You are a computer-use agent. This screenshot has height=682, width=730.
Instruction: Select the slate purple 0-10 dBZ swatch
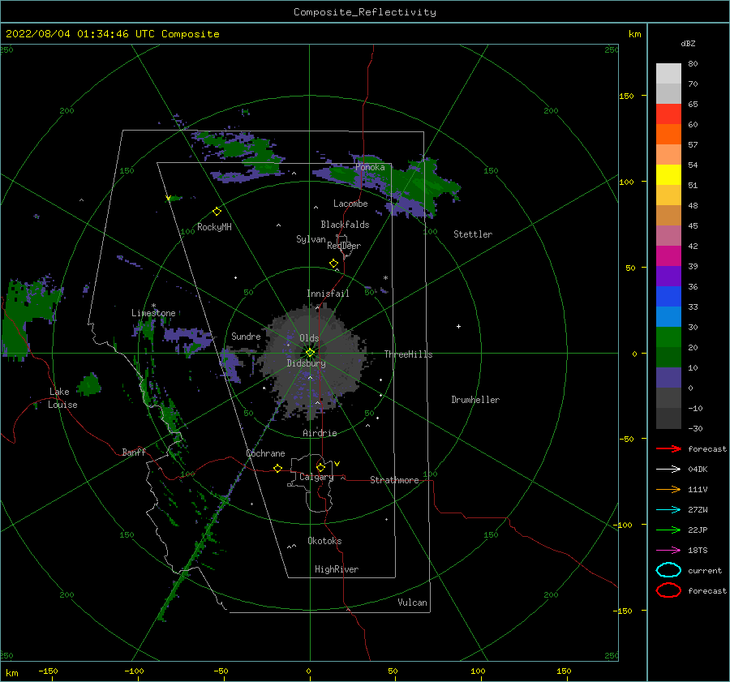(668, 377)
